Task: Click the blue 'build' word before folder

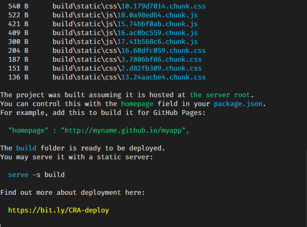Action: 26,148
